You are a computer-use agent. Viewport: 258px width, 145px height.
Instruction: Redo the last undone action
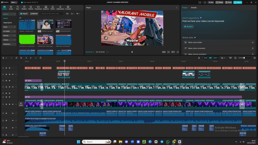16,58
